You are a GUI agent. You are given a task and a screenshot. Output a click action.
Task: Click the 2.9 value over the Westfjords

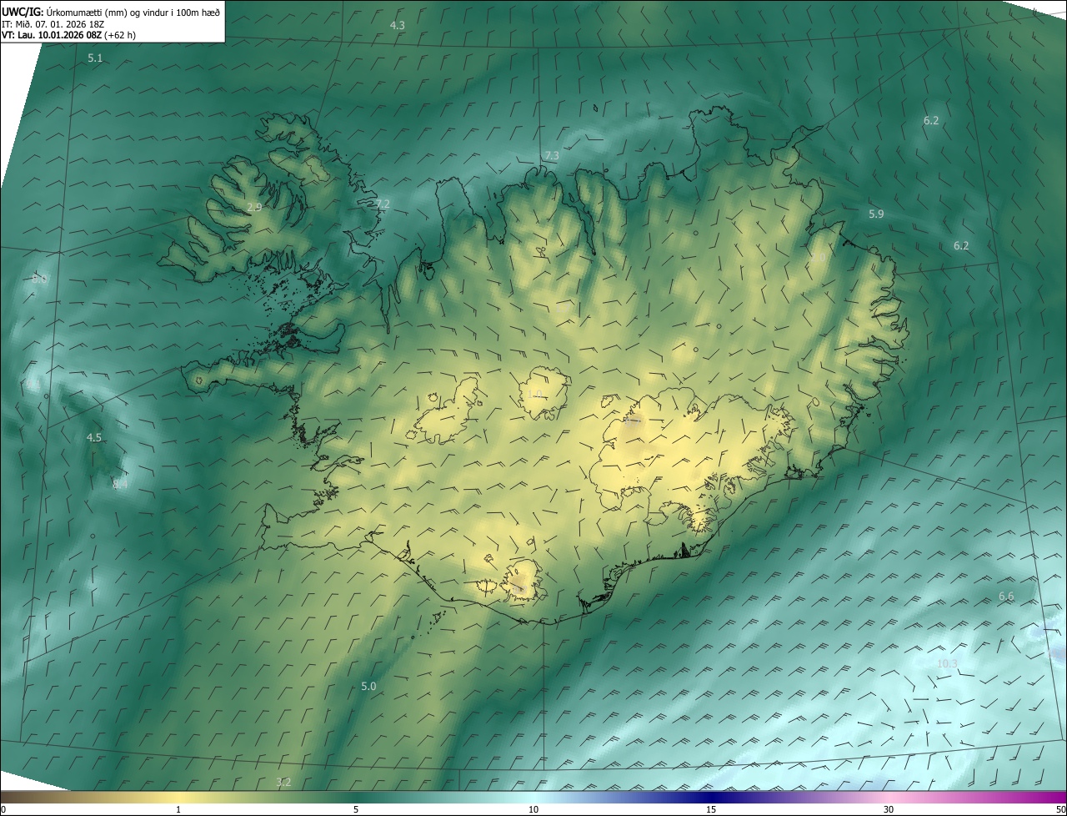point(254,207)
